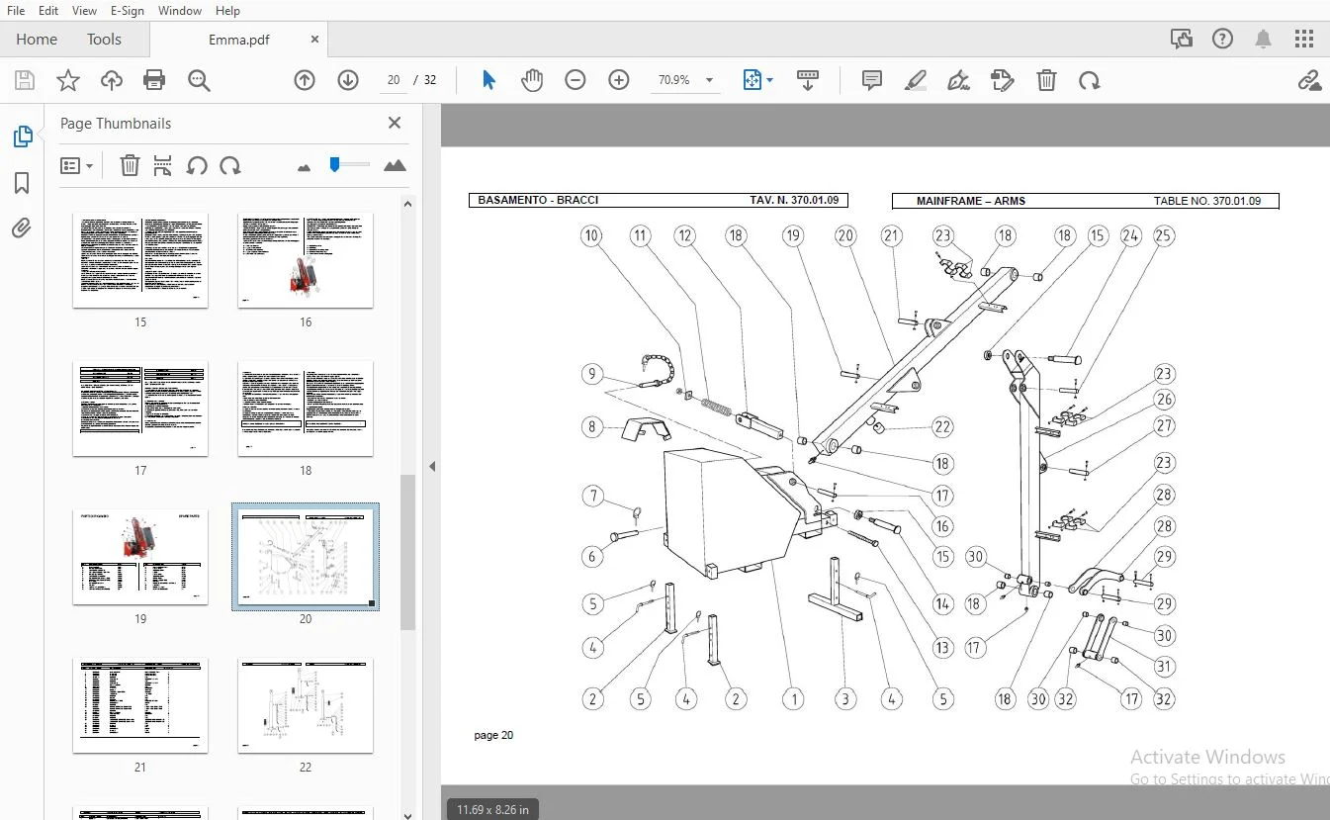This screenshot has width=1330, height=820.
Task: Open the Find text search tool
Action: (199, 80)
